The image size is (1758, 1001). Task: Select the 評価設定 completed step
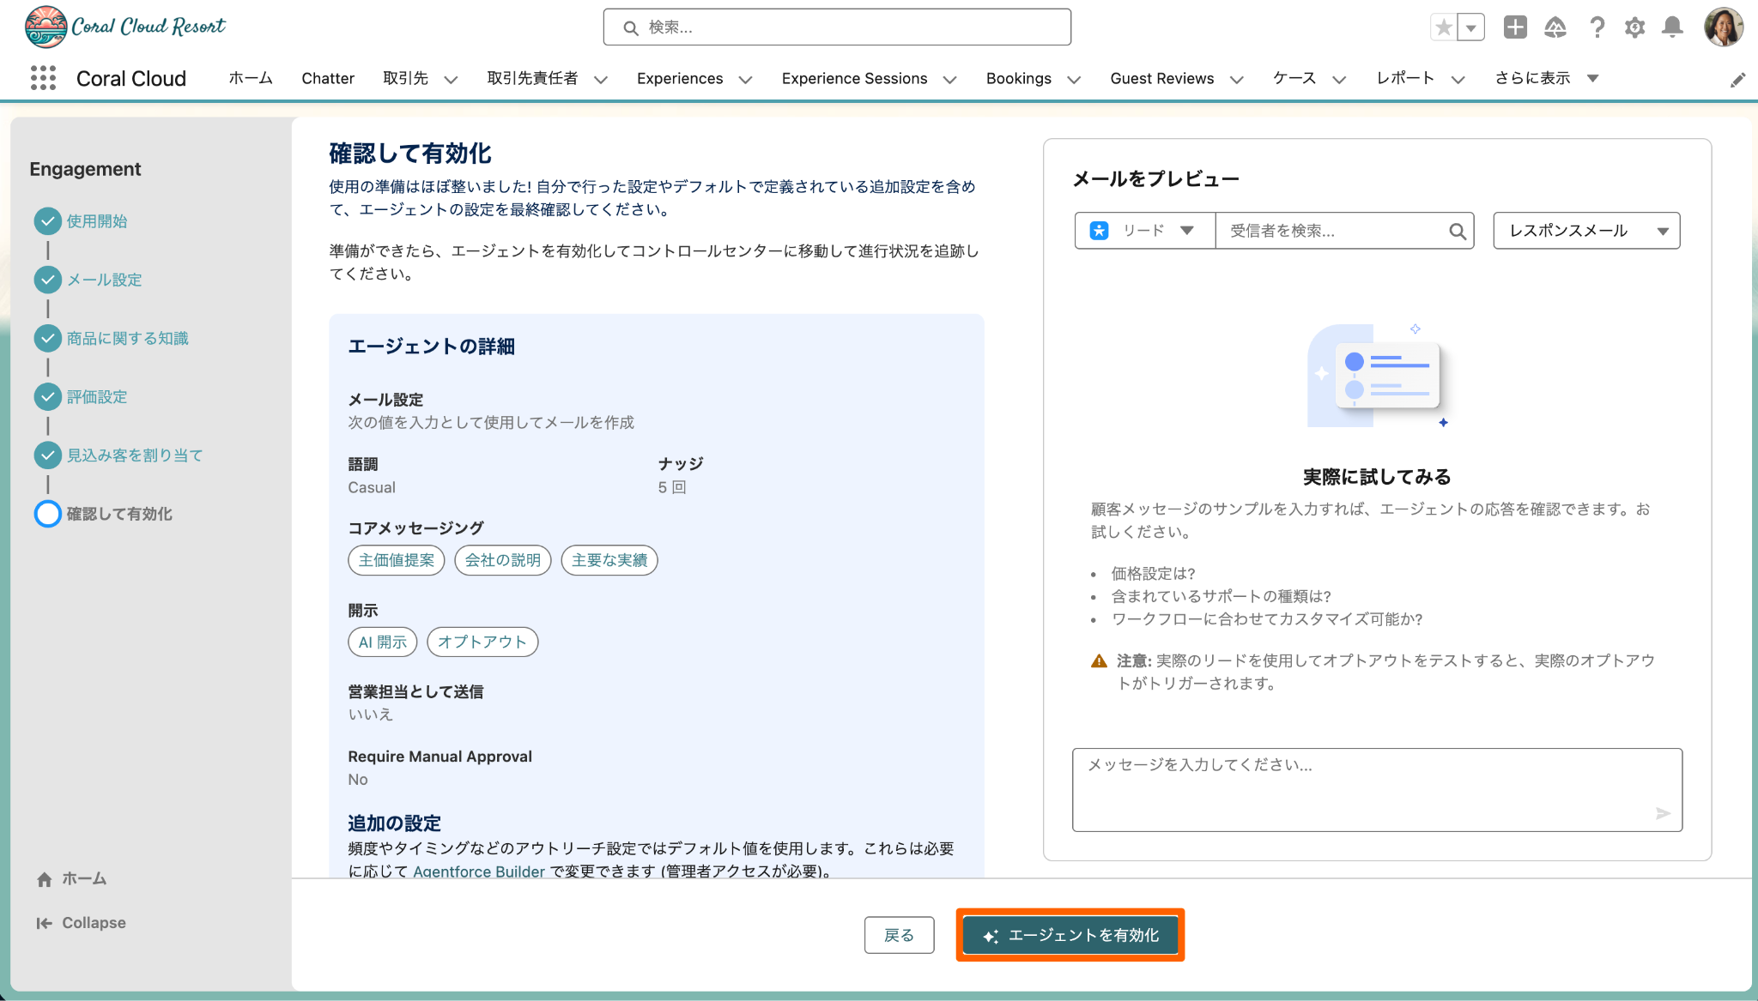(96, 397)
